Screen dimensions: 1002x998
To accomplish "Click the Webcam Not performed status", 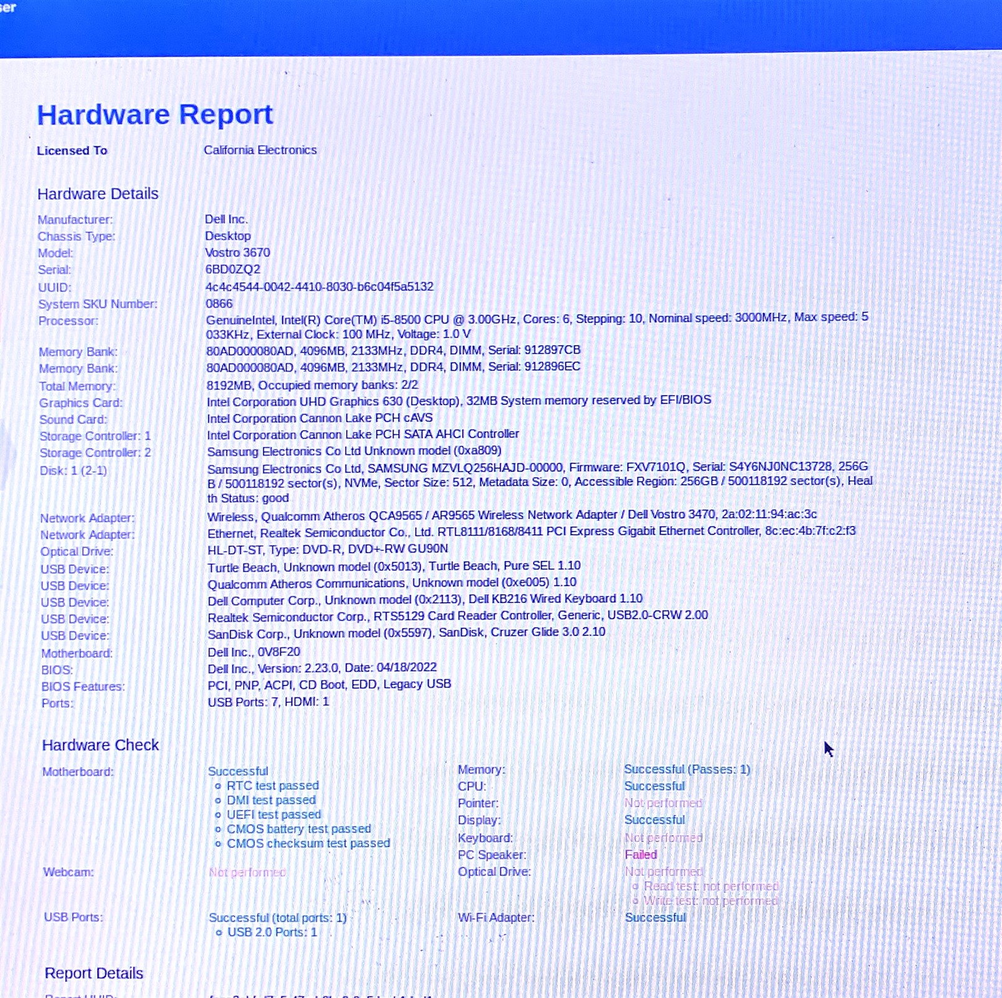I will 247,872.
